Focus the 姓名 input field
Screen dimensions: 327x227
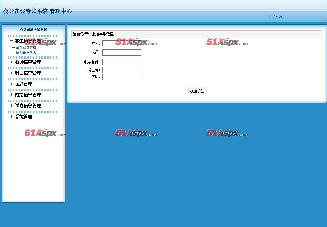point(122,43)
